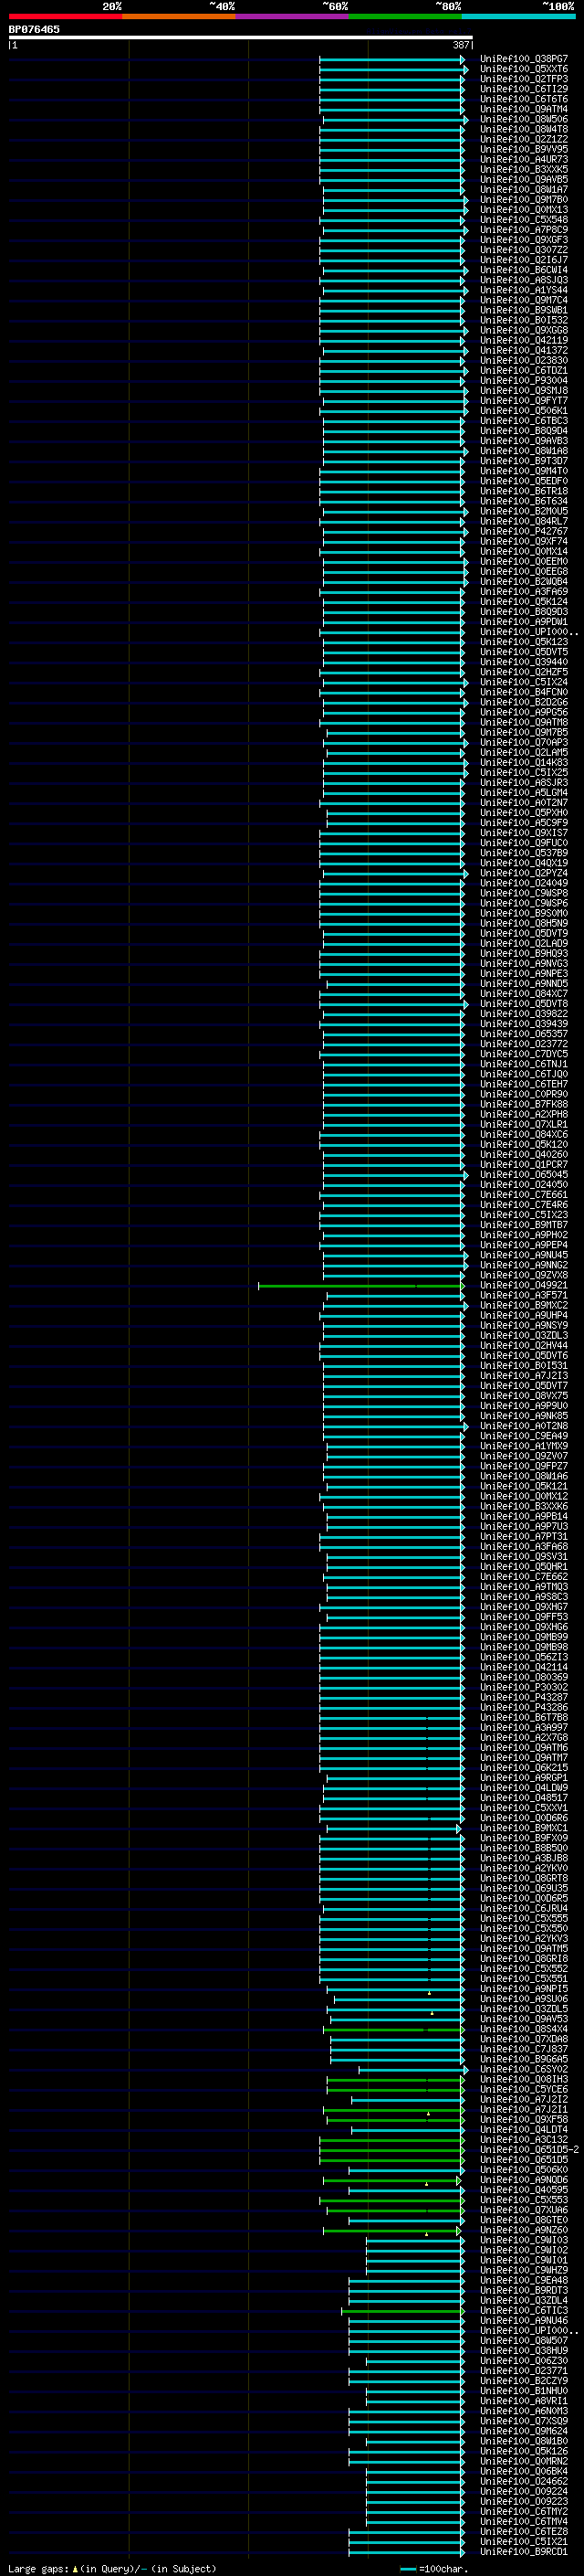Image resolution: width=584 pixels, height=2576 pixels.
Task: Open hit UniRef100_O49921
Action: (524, 1286)
